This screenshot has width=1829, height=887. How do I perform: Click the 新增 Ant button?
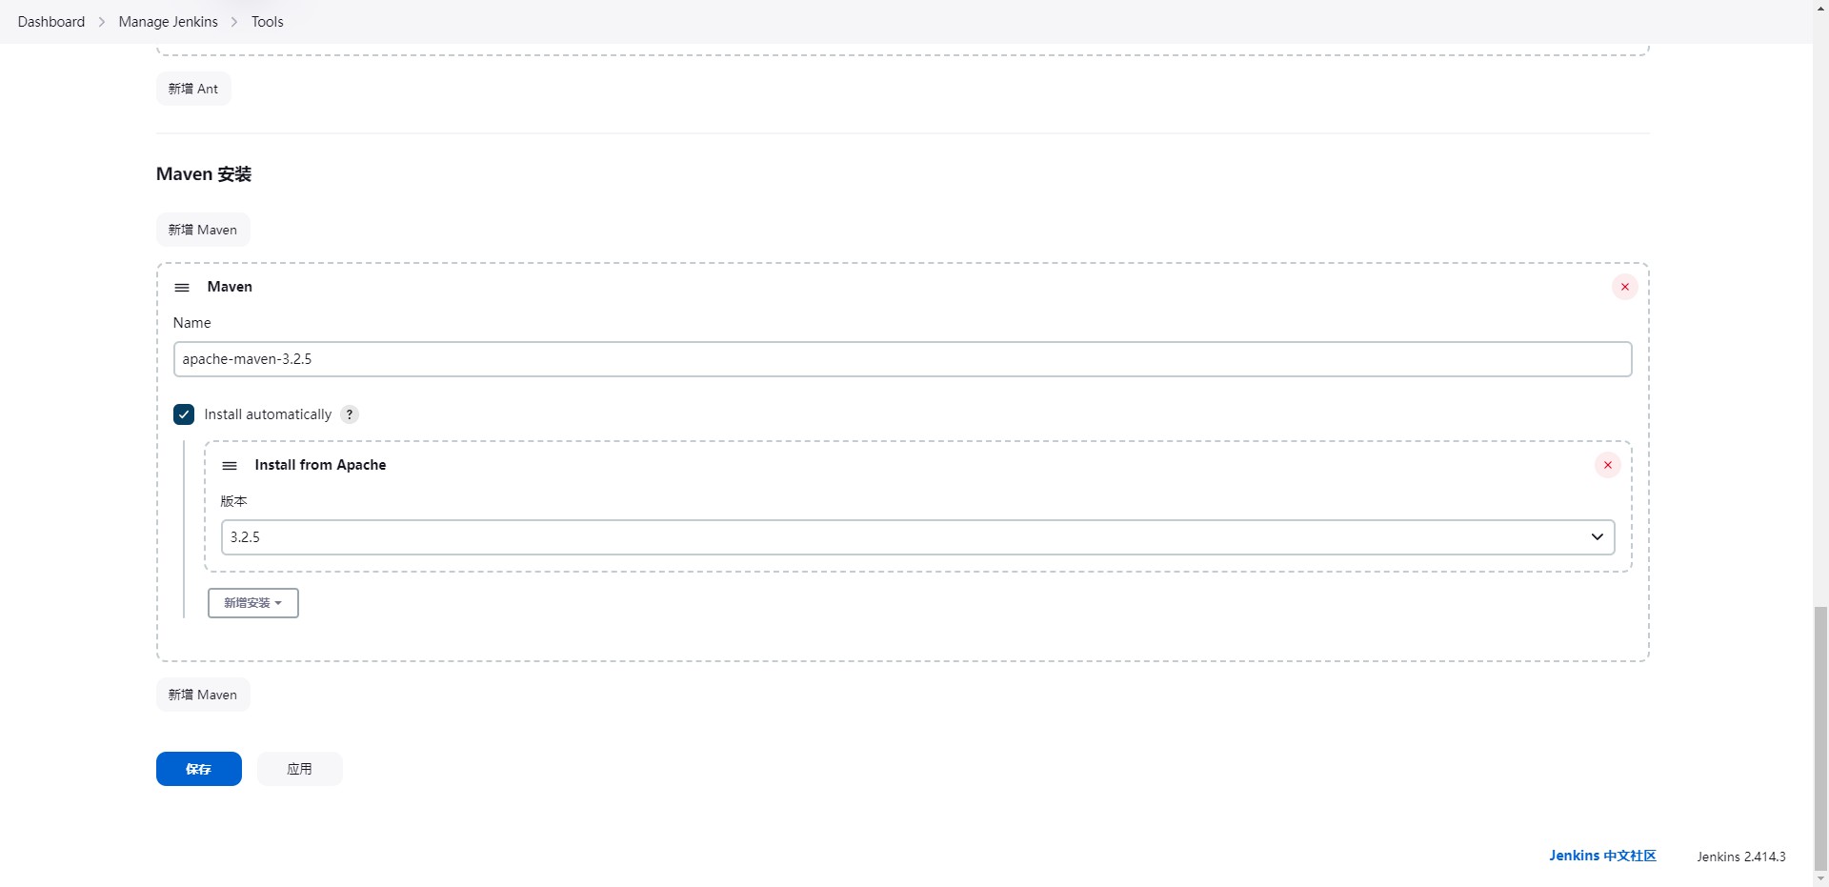[x=192, y=88]
